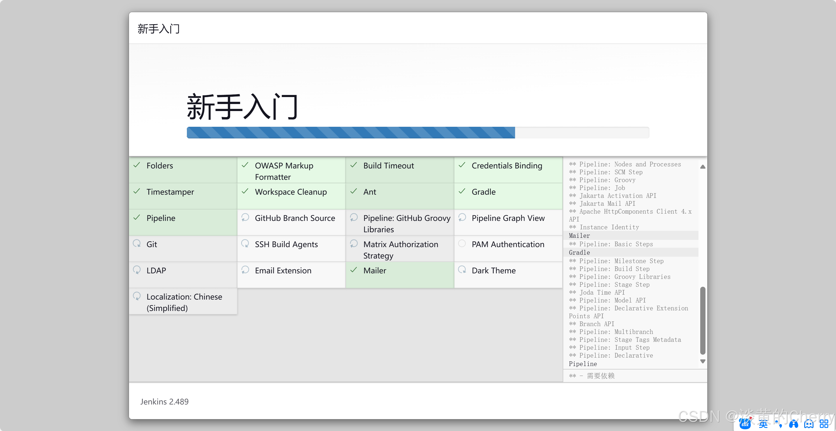Click the Mailer entry in the install log
The image size is (836, 431).
pos(579,235)
